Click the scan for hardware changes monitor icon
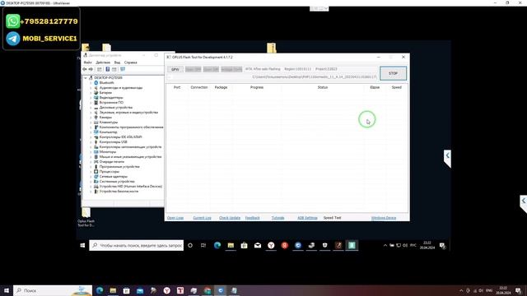The image size is (527, 296). pos(123,69)
